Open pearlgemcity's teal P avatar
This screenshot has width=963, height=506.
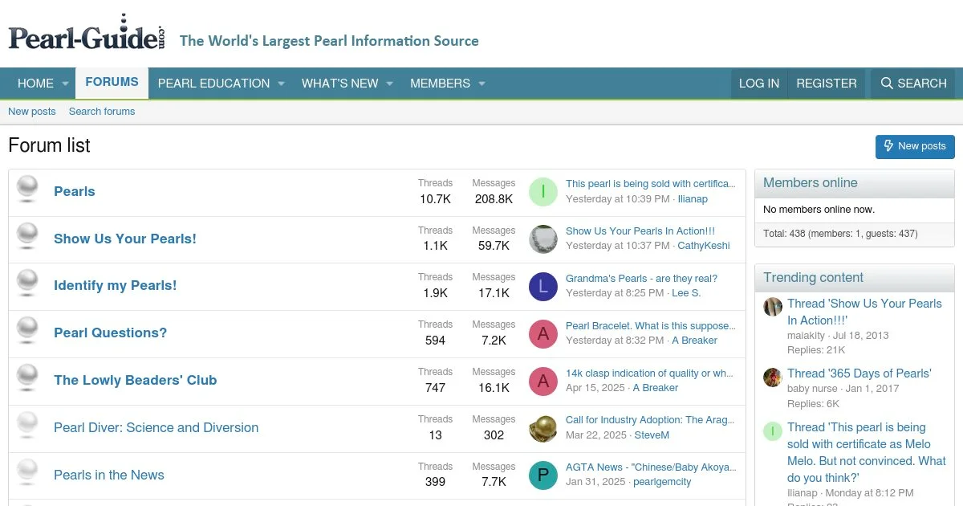pos(543,476)
